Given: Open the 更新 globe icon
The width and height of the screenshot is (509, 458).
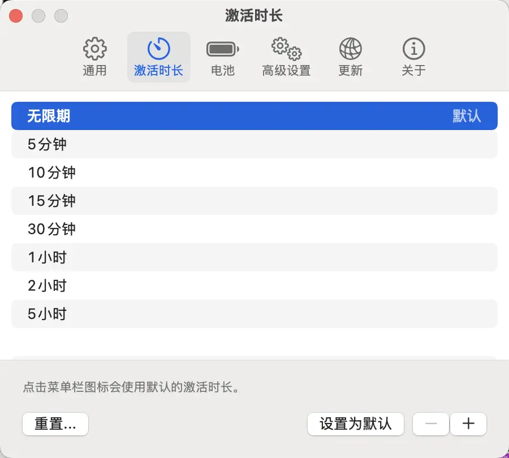Looking at the screenshot, I should (x=350, y=49).
